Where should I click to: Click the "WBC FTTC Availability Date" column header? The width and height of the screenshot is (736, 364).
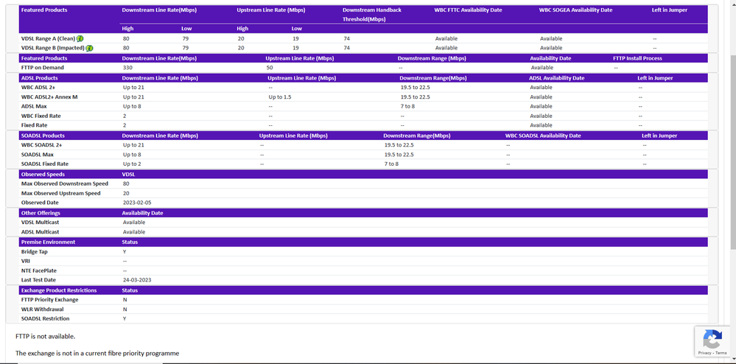pyautogui.click(x=469, y=10)
